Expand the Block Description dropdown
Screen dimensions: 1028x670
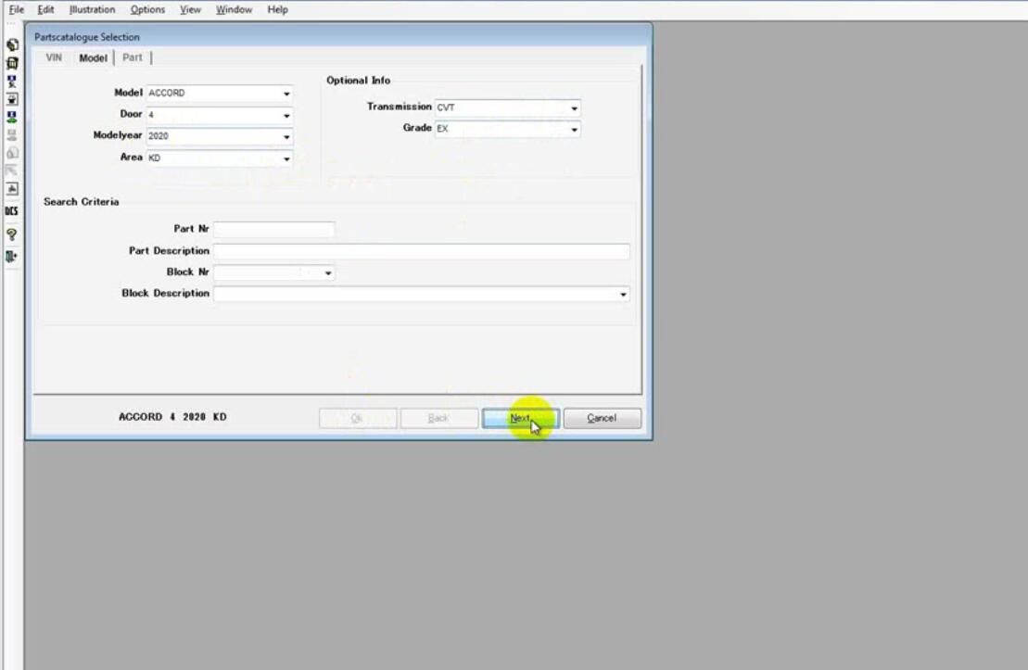point(623,294)
